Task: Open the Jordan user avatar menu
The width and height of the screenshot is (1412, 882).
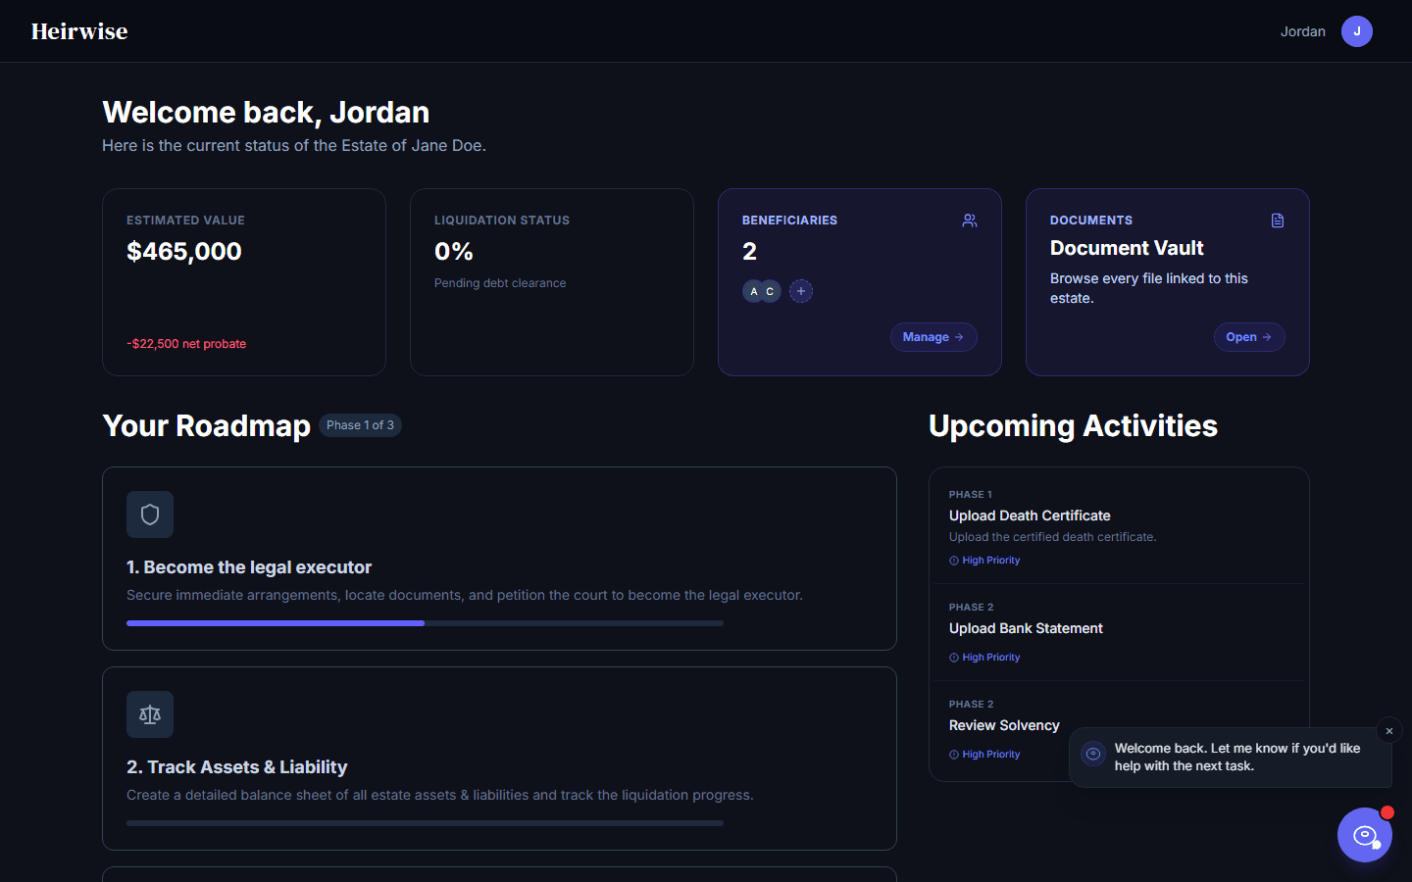Action: coord(1357,31)
